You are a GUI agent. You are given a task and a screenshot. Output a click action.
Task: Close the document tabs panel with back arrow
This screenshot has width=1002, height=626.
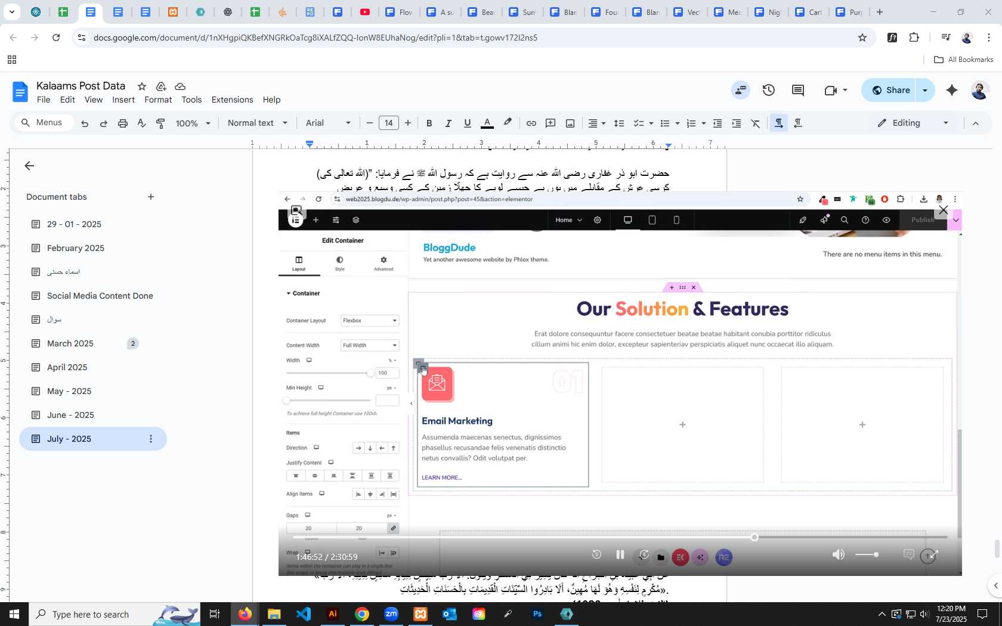29,166
